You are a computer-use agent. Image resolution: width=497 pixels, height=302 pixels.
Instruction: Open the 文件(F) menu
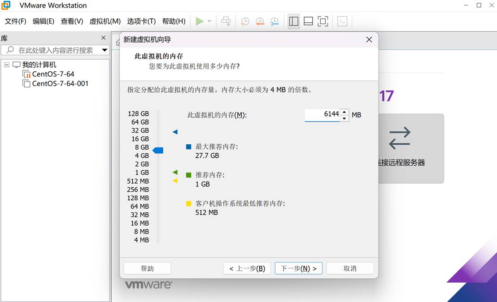click(x=16, y=21)
